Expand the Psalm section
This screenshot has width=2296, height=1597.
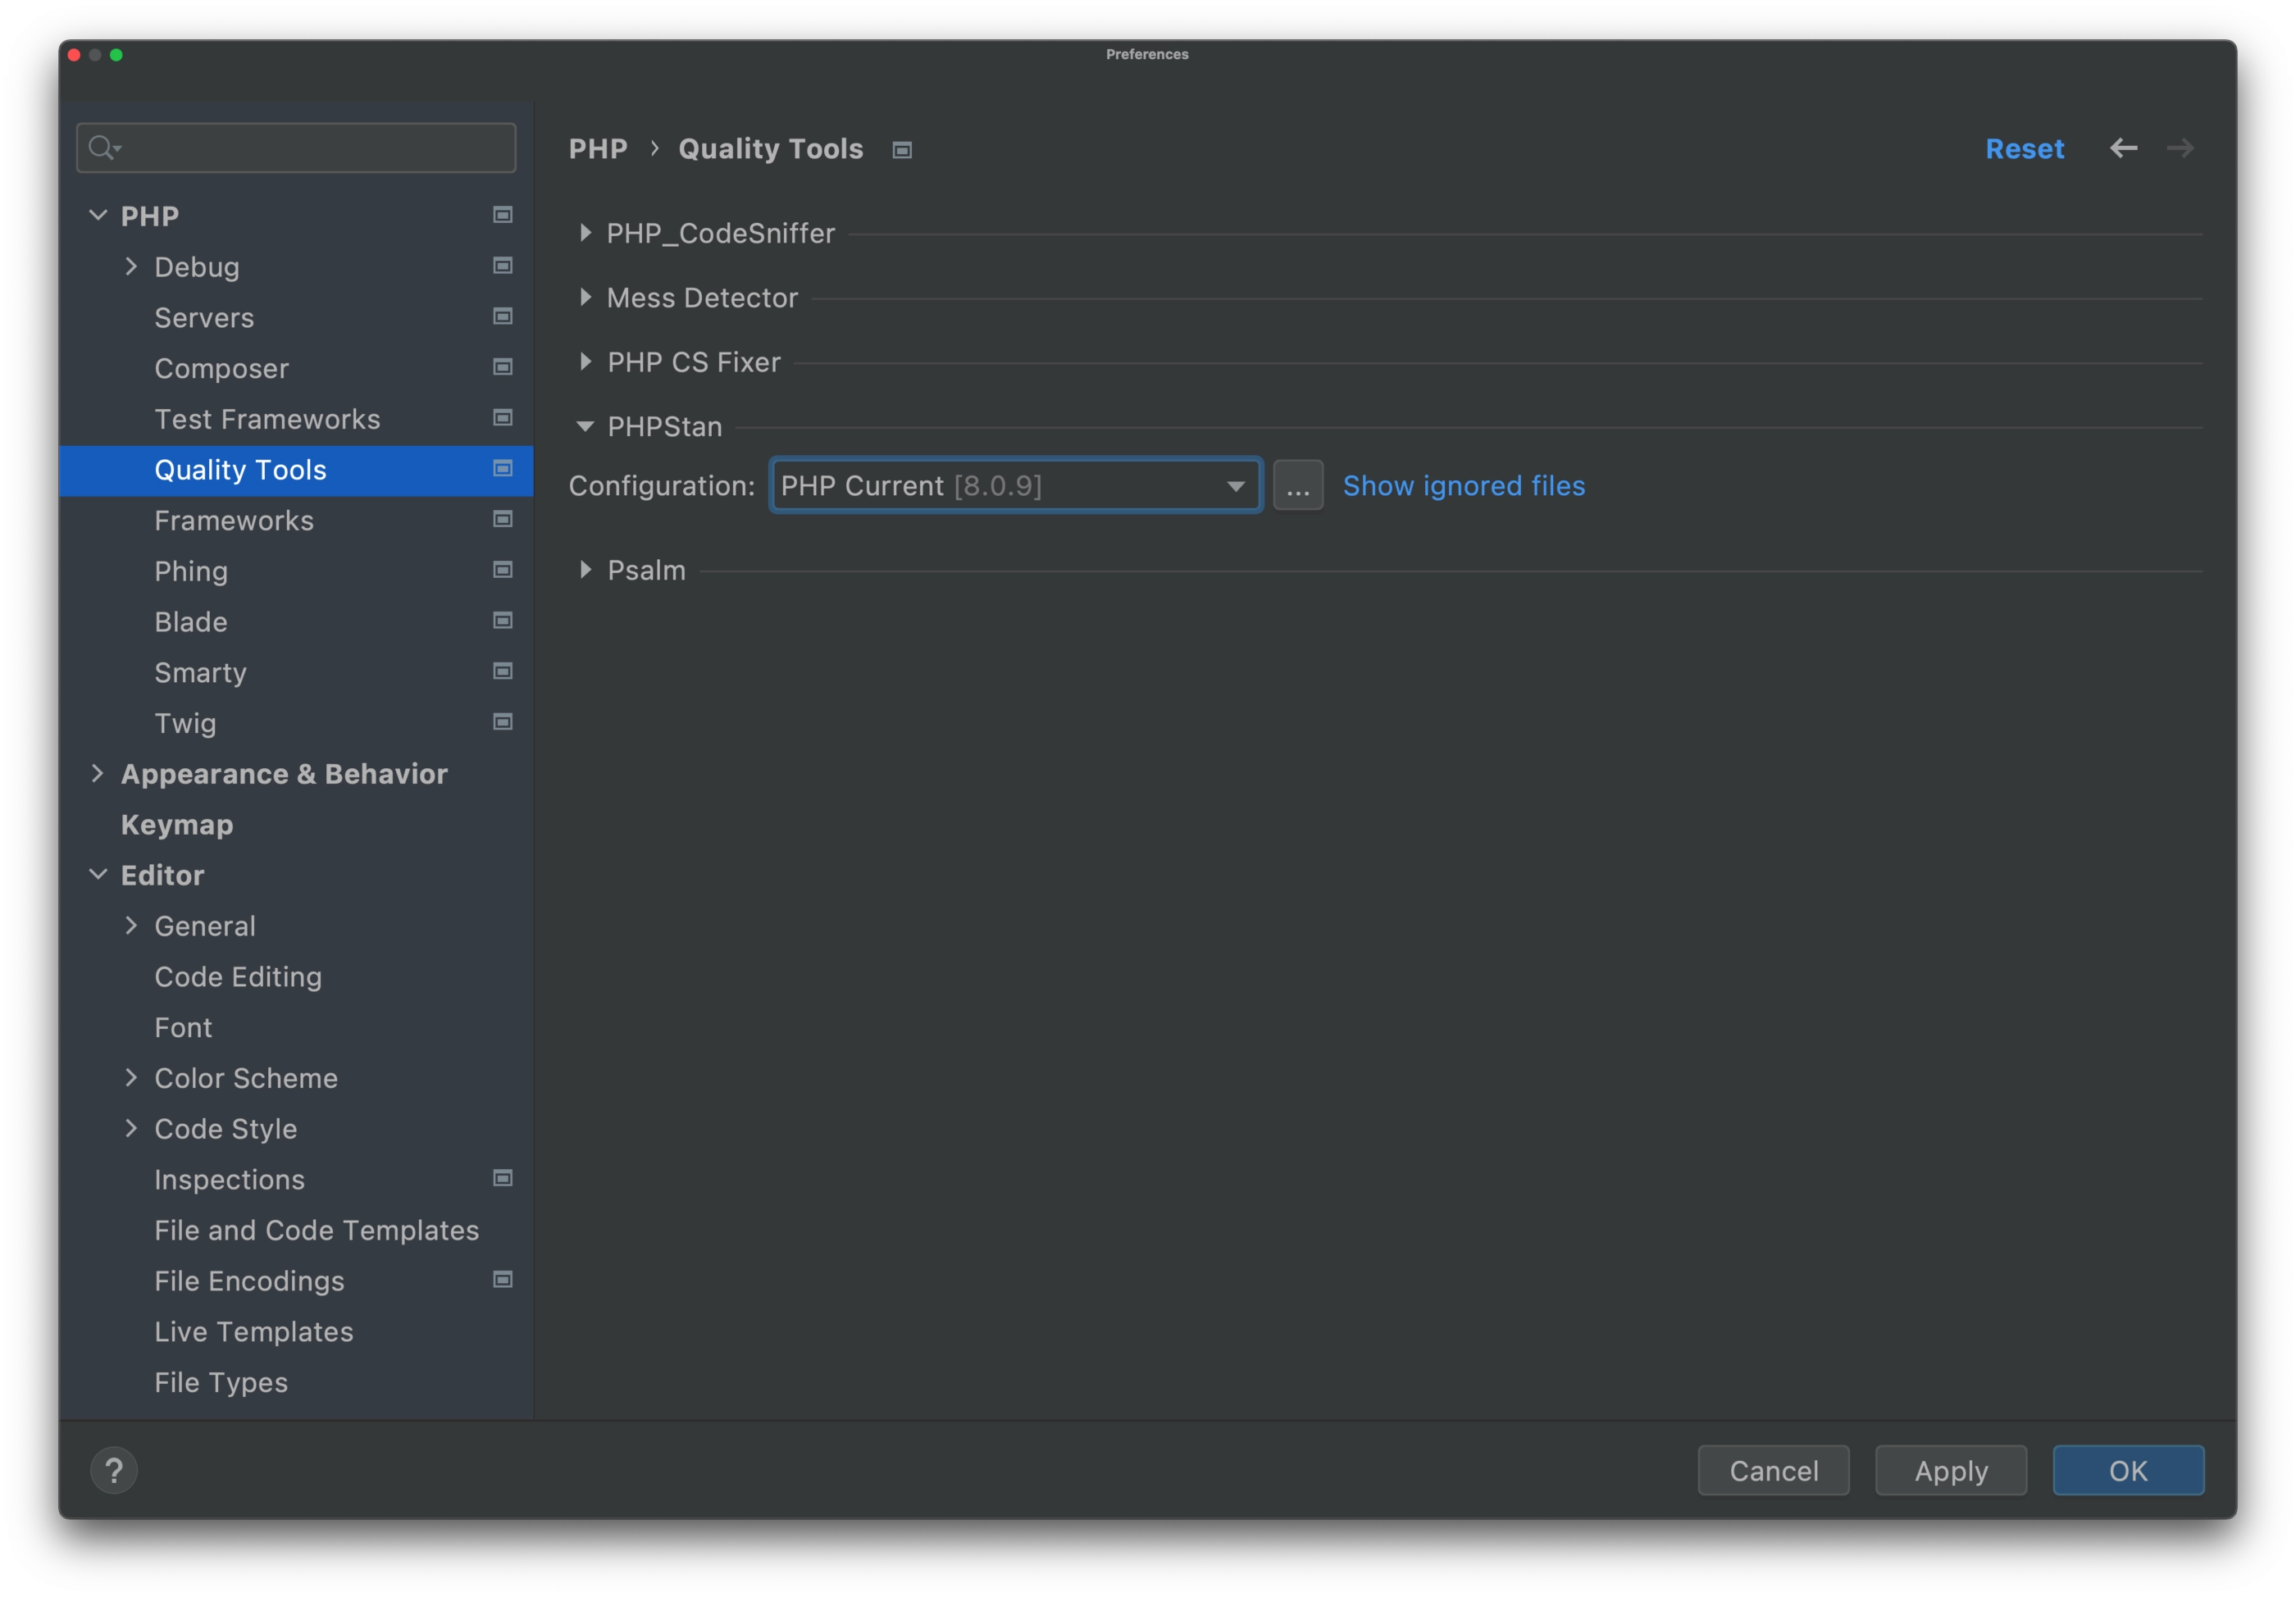pyautogui.click(x=586, y=570)
